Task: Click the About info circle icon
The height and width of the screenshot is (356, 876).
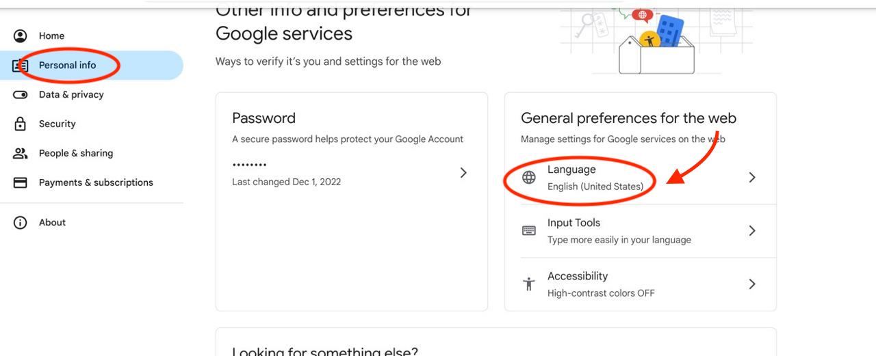Action: [x=21, y=223]
